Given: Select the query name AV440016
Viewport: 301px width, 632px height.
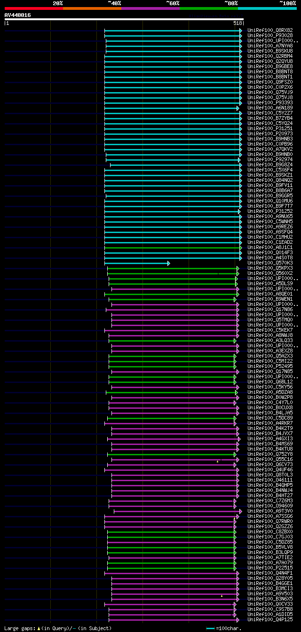Looking at the screenshot, I should click(18, 15).
